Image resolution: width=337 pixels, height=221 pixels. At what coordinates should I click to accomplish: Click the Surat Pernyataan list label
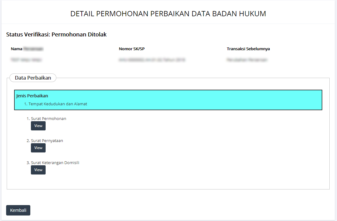click(47, 141)
